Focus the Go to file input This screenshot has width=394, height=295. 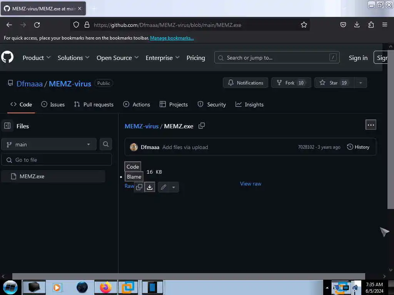[57, 160]
